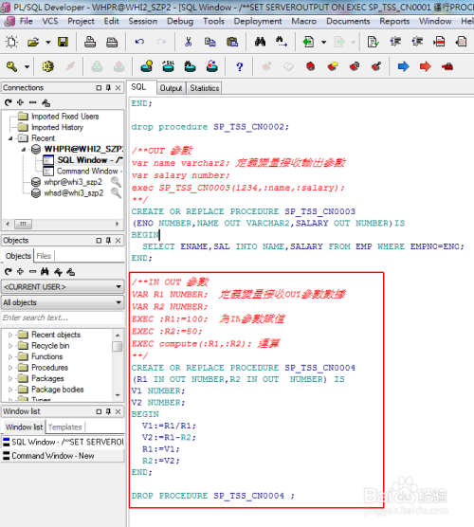
Task: Click the blue question mark help icon
Action: 239,67
